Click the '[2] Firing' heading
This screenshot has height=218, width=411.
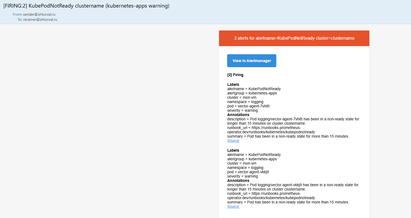[235, 75]
